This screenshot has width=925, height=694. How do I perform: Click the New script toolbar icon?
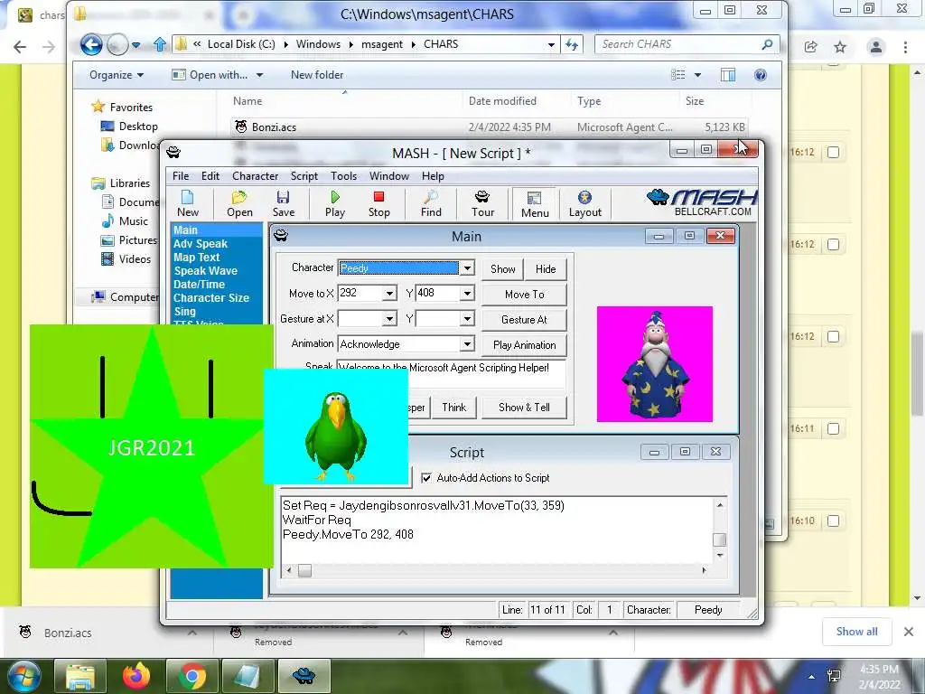pyautogui.click(x=188, y=203)
